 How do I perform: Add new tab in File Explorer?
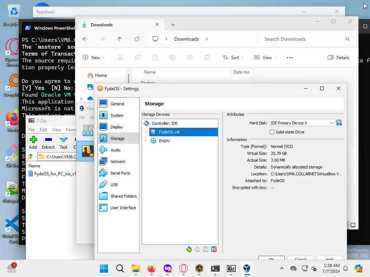[173, 25]
